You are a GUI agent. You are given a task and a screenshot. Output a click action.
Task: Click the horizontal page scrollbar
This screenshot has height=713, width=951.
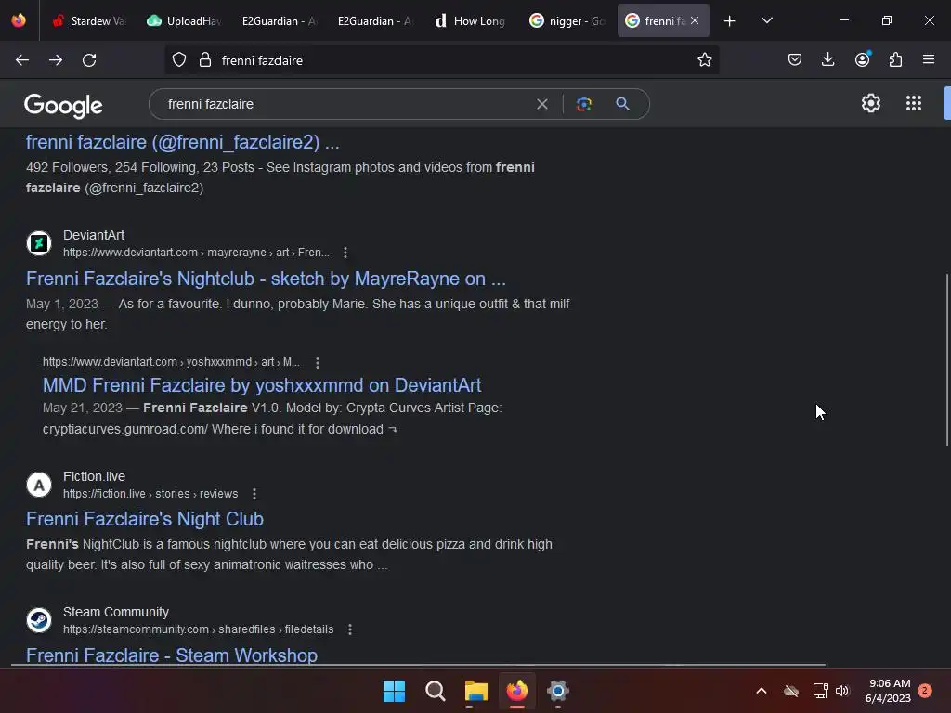point(419,665)
